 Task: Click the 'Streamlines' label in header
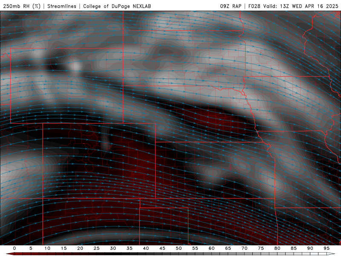62,6
